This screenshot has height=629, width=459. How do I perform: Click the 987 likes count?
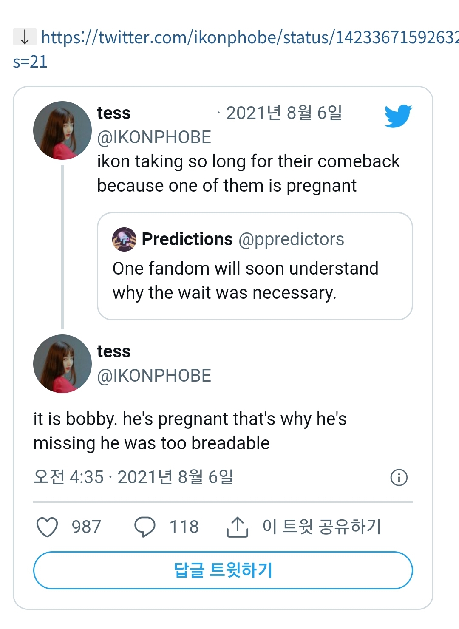(x=86, y=527)
